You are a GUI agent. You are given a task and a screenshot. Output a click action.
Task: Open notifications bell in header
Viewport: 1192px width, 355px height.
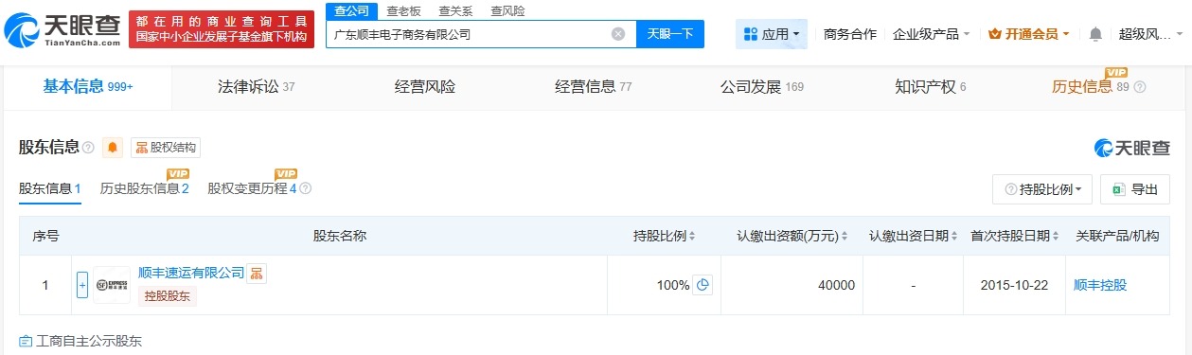pos(1095,34)
